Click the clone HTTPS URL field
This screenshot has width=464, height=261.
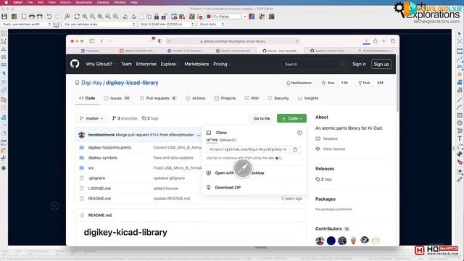[x=248, y=149]
